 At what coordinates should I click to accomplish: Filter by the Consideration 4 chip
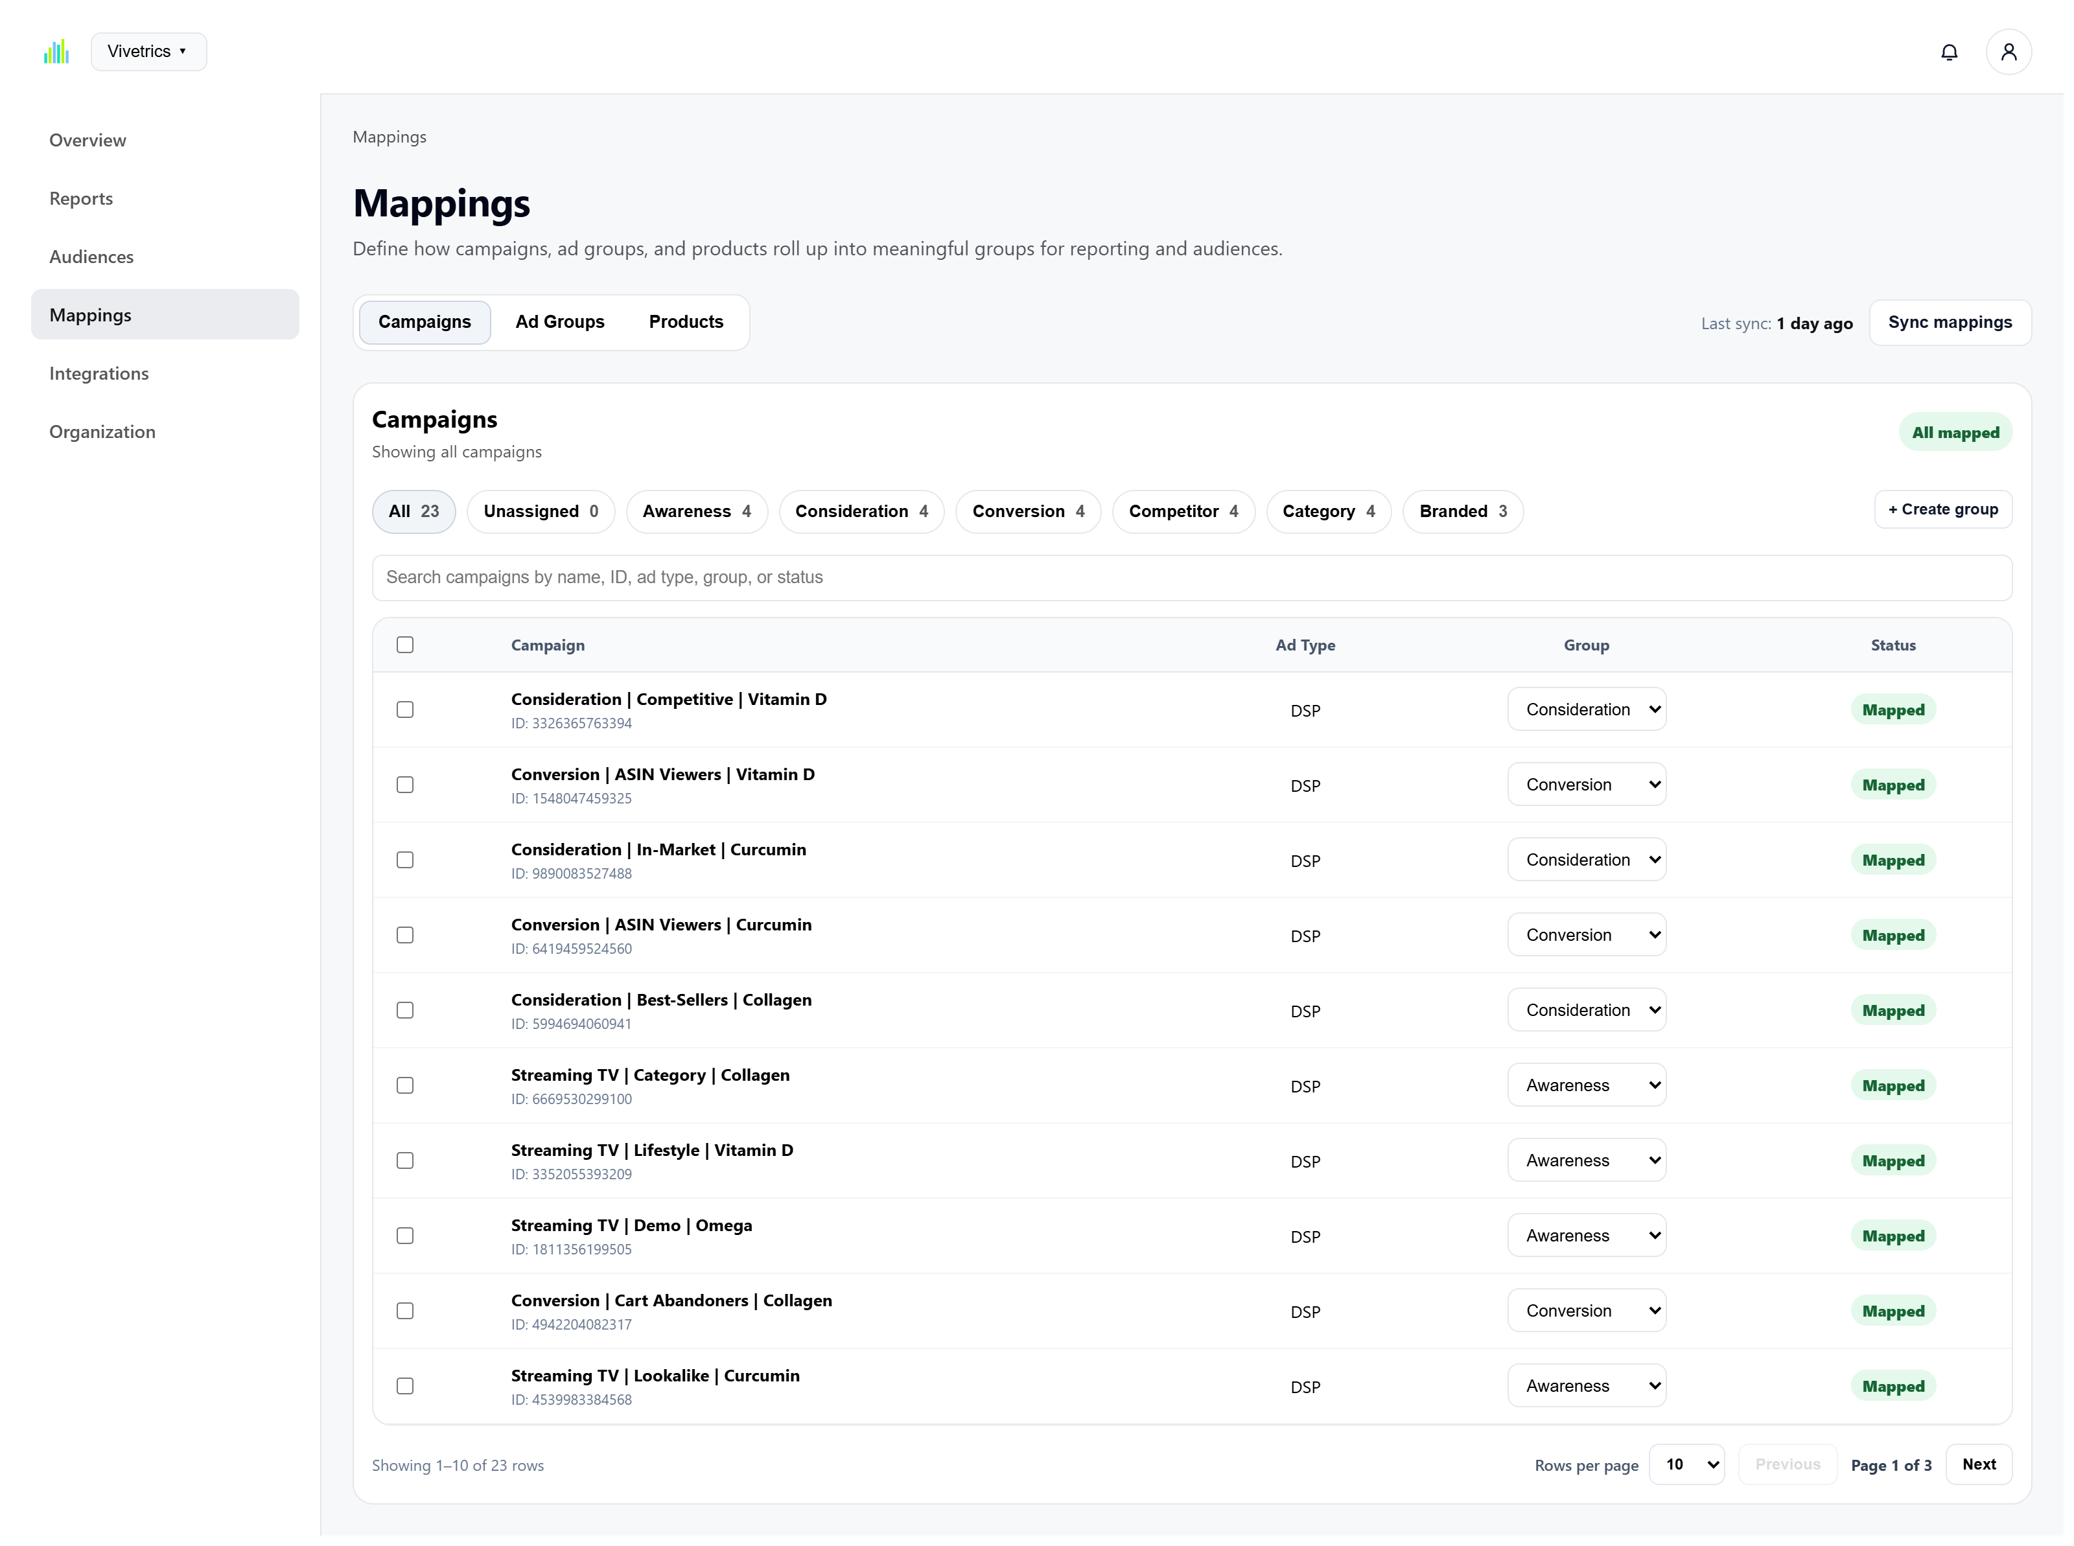861,511
